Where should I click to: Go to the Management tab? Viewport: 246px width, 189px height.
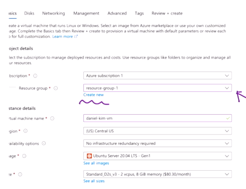(x=86, y=13)
